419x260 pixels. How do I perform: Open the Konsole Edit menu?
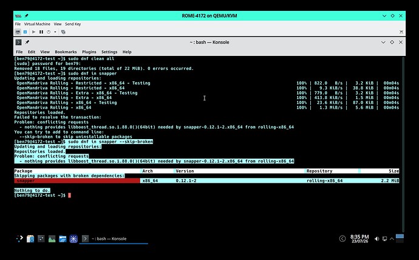coord(32,52)
